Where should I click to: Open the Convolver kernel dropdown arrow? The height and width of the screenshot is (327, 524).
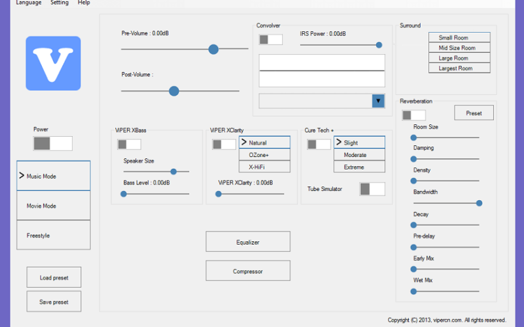(x=378, y=101)
